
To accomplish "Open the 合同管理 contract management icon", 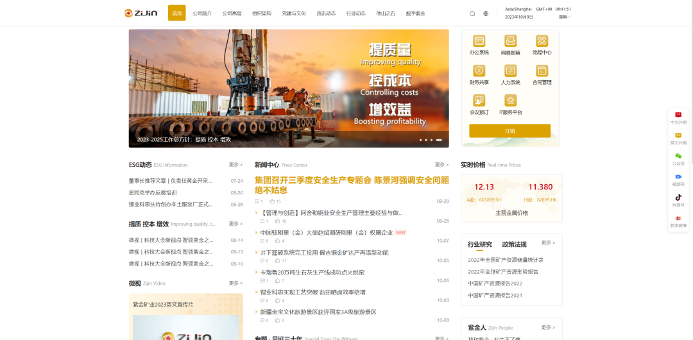I will point(542,71).
